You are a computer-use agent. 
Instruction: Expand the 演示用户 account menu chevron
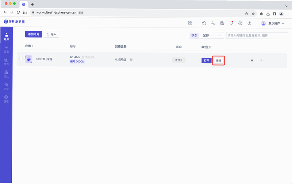point(283,23)
